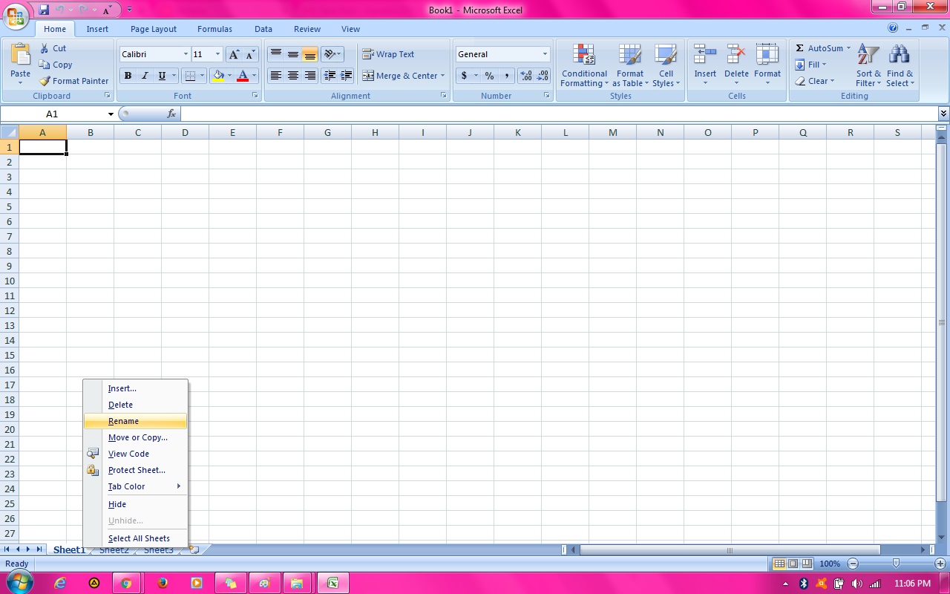950x594 pixels.
Task: Apply Percent Style to the cell
Action: tap(489, 76)
